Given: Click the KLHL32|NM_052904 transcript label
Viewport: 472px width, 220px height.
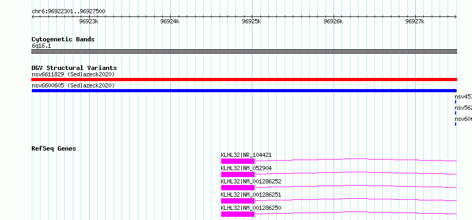Looking at the screenshot, I should (246, 168).
